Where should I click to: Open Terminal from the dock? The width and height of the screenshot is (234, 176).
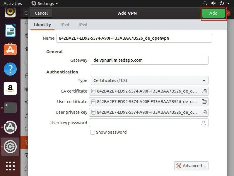coord(10,108)
